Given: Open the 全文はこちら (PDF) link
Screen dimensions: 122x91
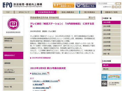Looking at the screenshot, I should [40, 74].
